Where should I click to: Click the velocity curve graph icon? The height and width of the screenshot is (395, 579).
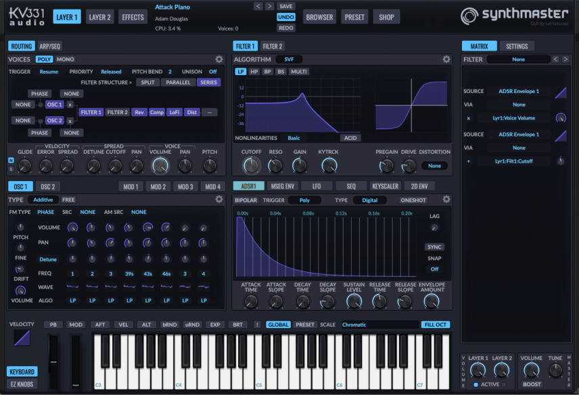[22, 338]
